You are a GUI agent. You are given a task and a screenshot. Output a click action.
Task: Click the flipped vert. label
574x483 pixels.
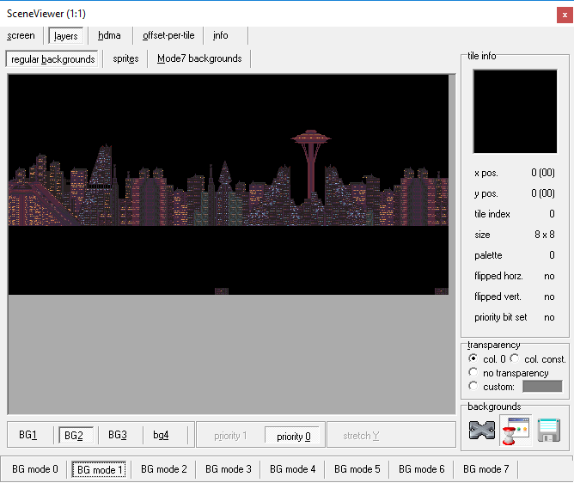click(498, 297)
